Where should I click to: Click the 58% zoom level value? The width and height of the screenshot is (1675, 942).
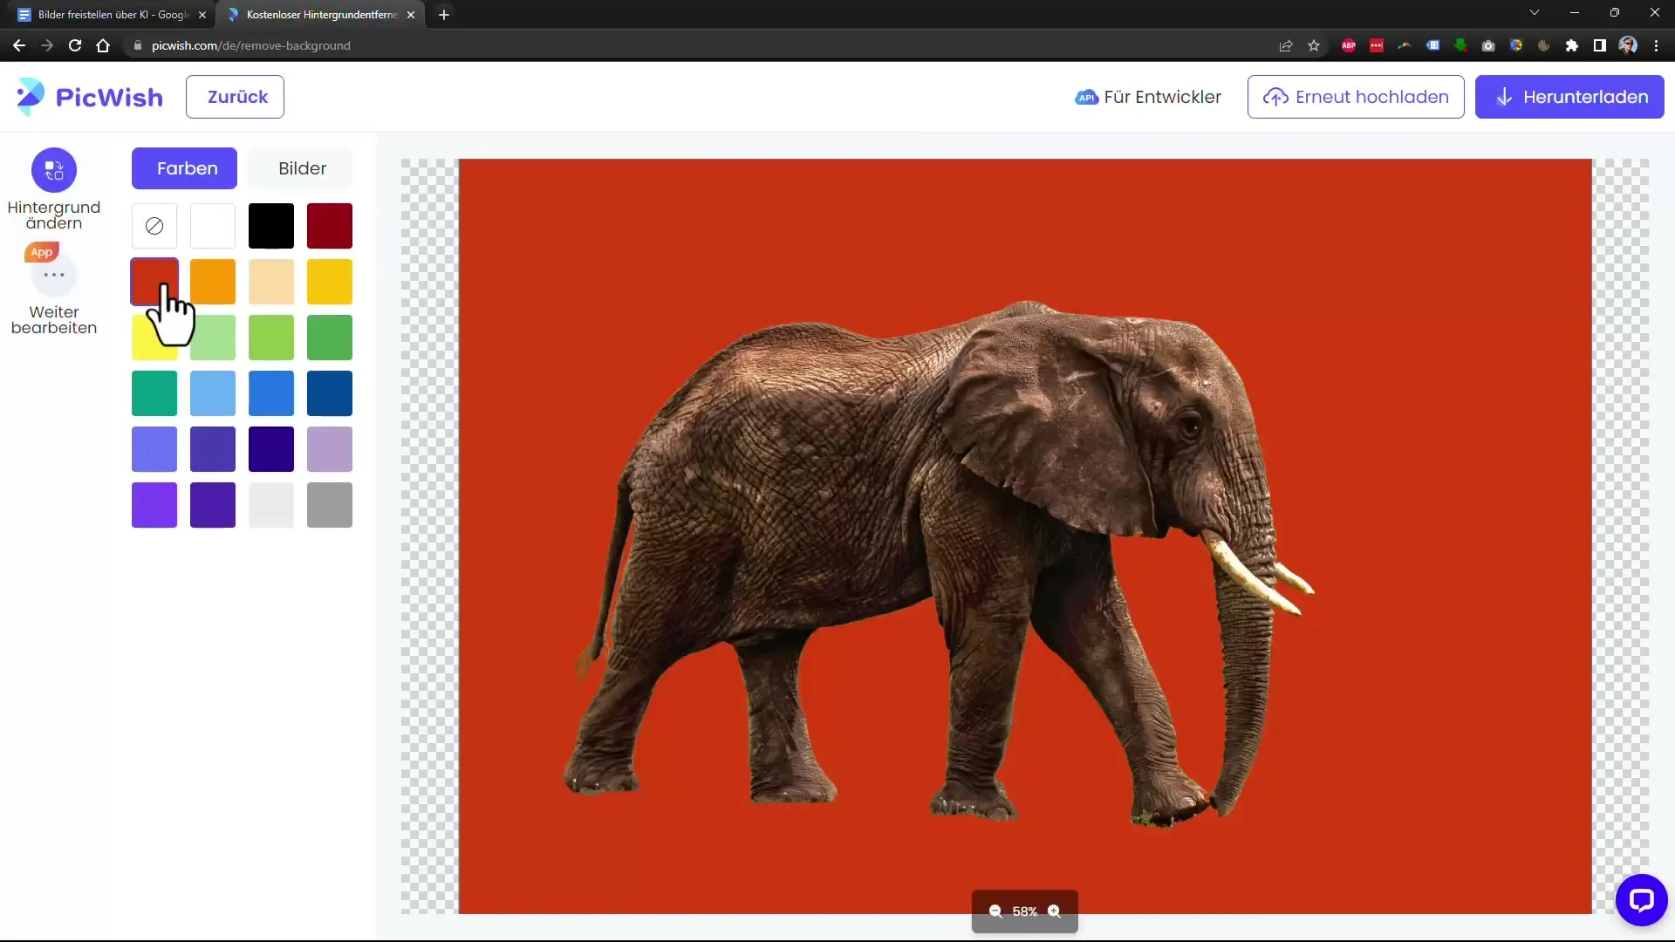click(1024, 911)
